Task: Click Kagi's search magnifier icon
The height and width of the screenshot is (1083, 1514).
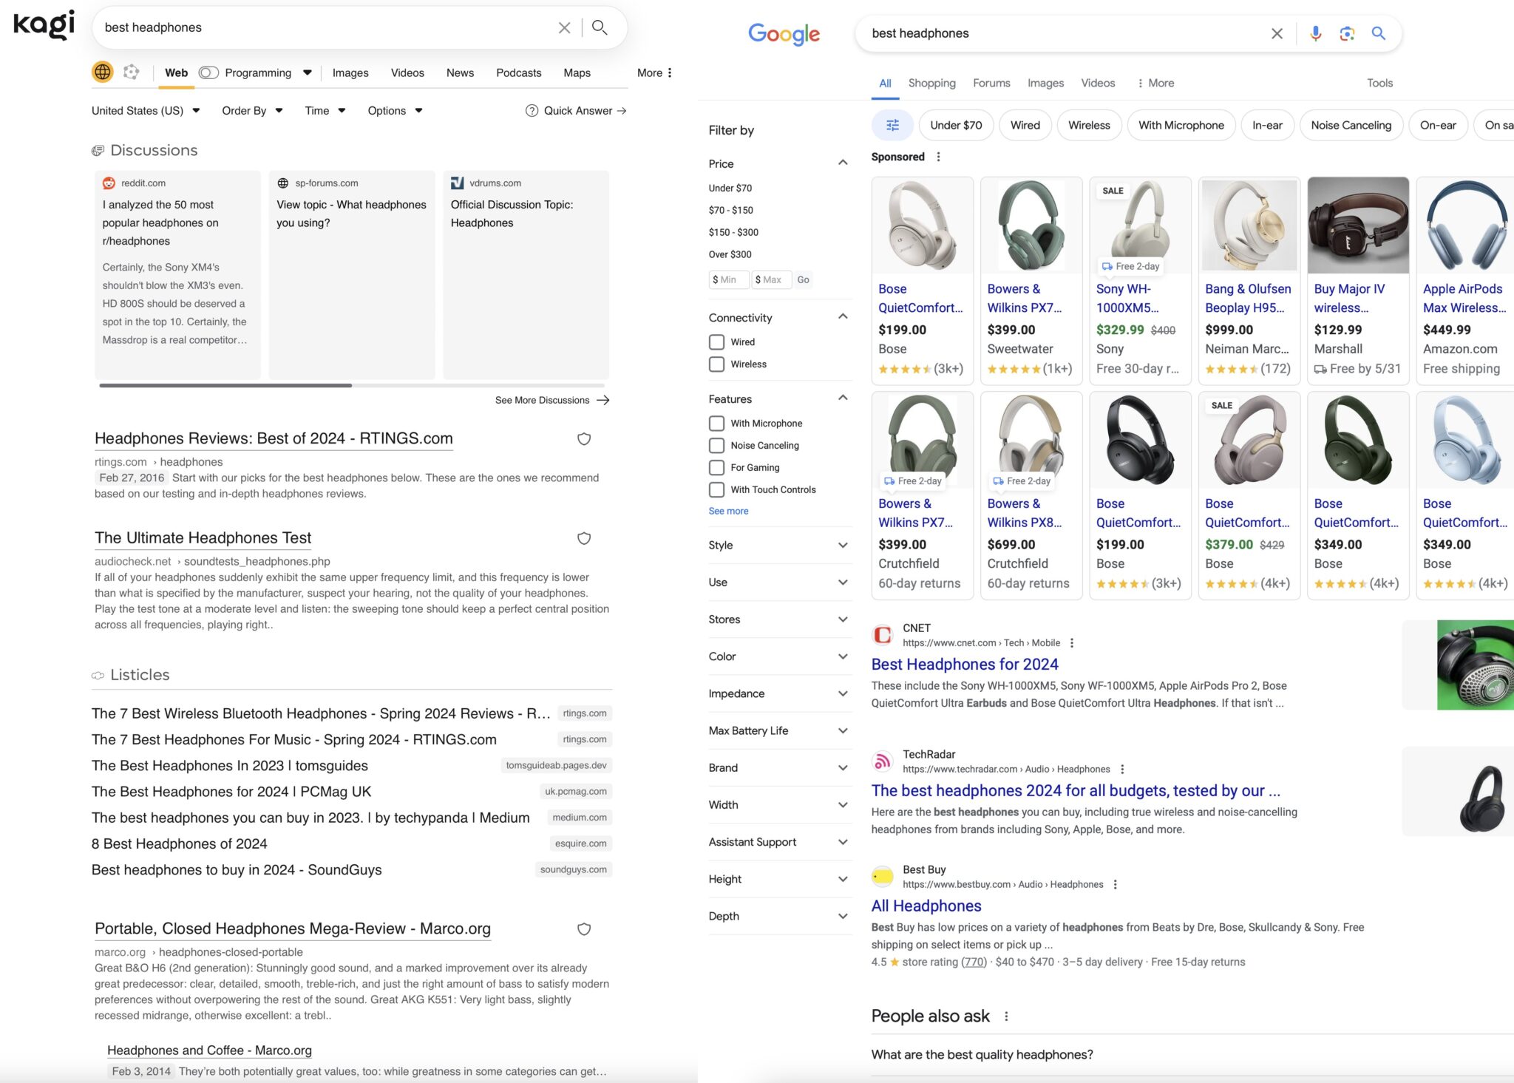Action: pyautogui.click(x=599, y=27)
